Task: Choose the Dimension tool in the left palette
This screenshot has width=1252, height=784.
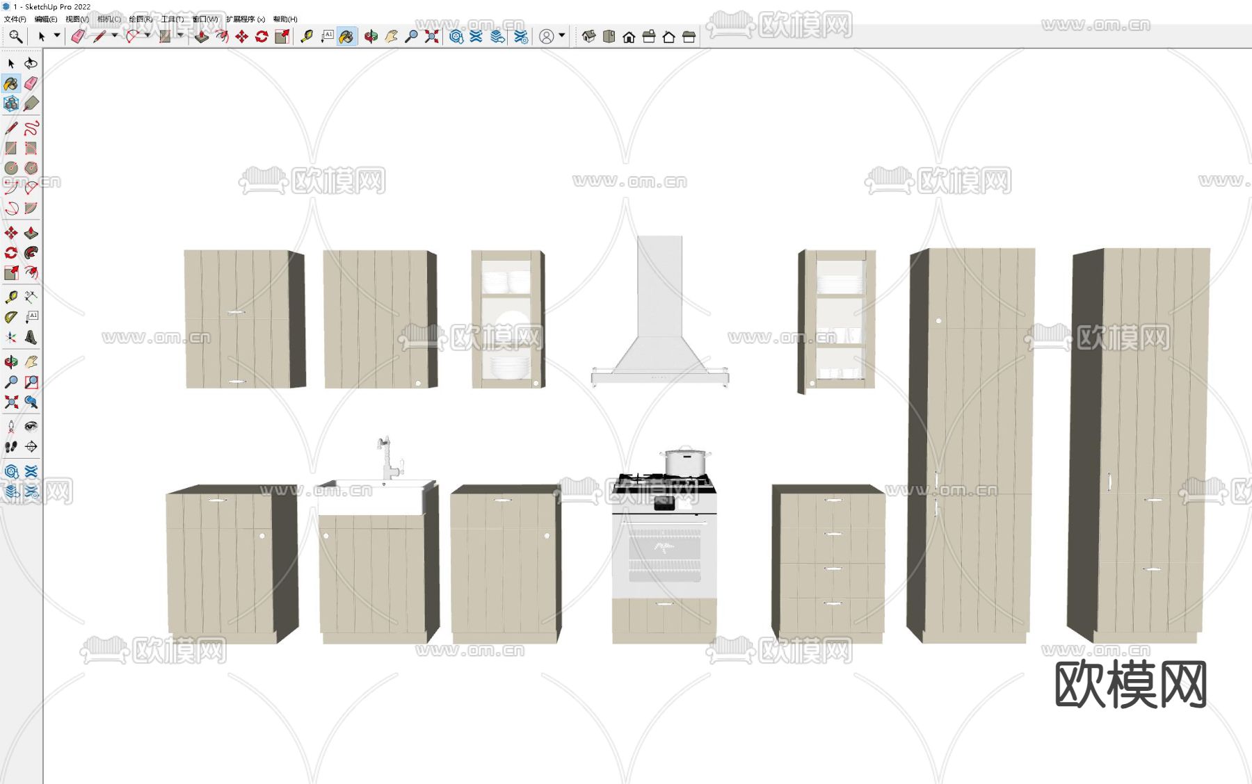Action: coord(31,297)
